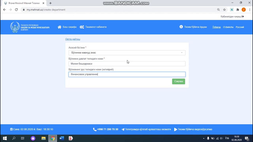
Task: Click the microphone tray icon
Action: (x=208, y=138)
